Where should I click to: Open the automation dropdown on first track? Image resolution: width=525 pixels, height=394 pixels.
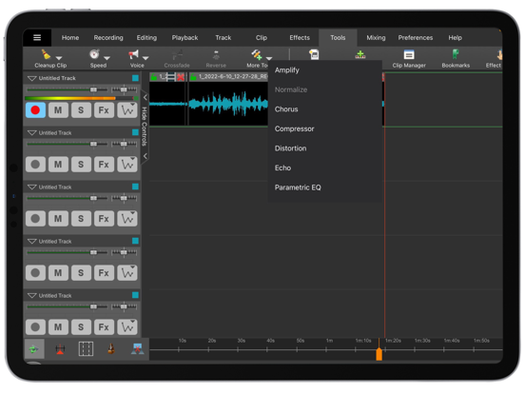point(127,110)
